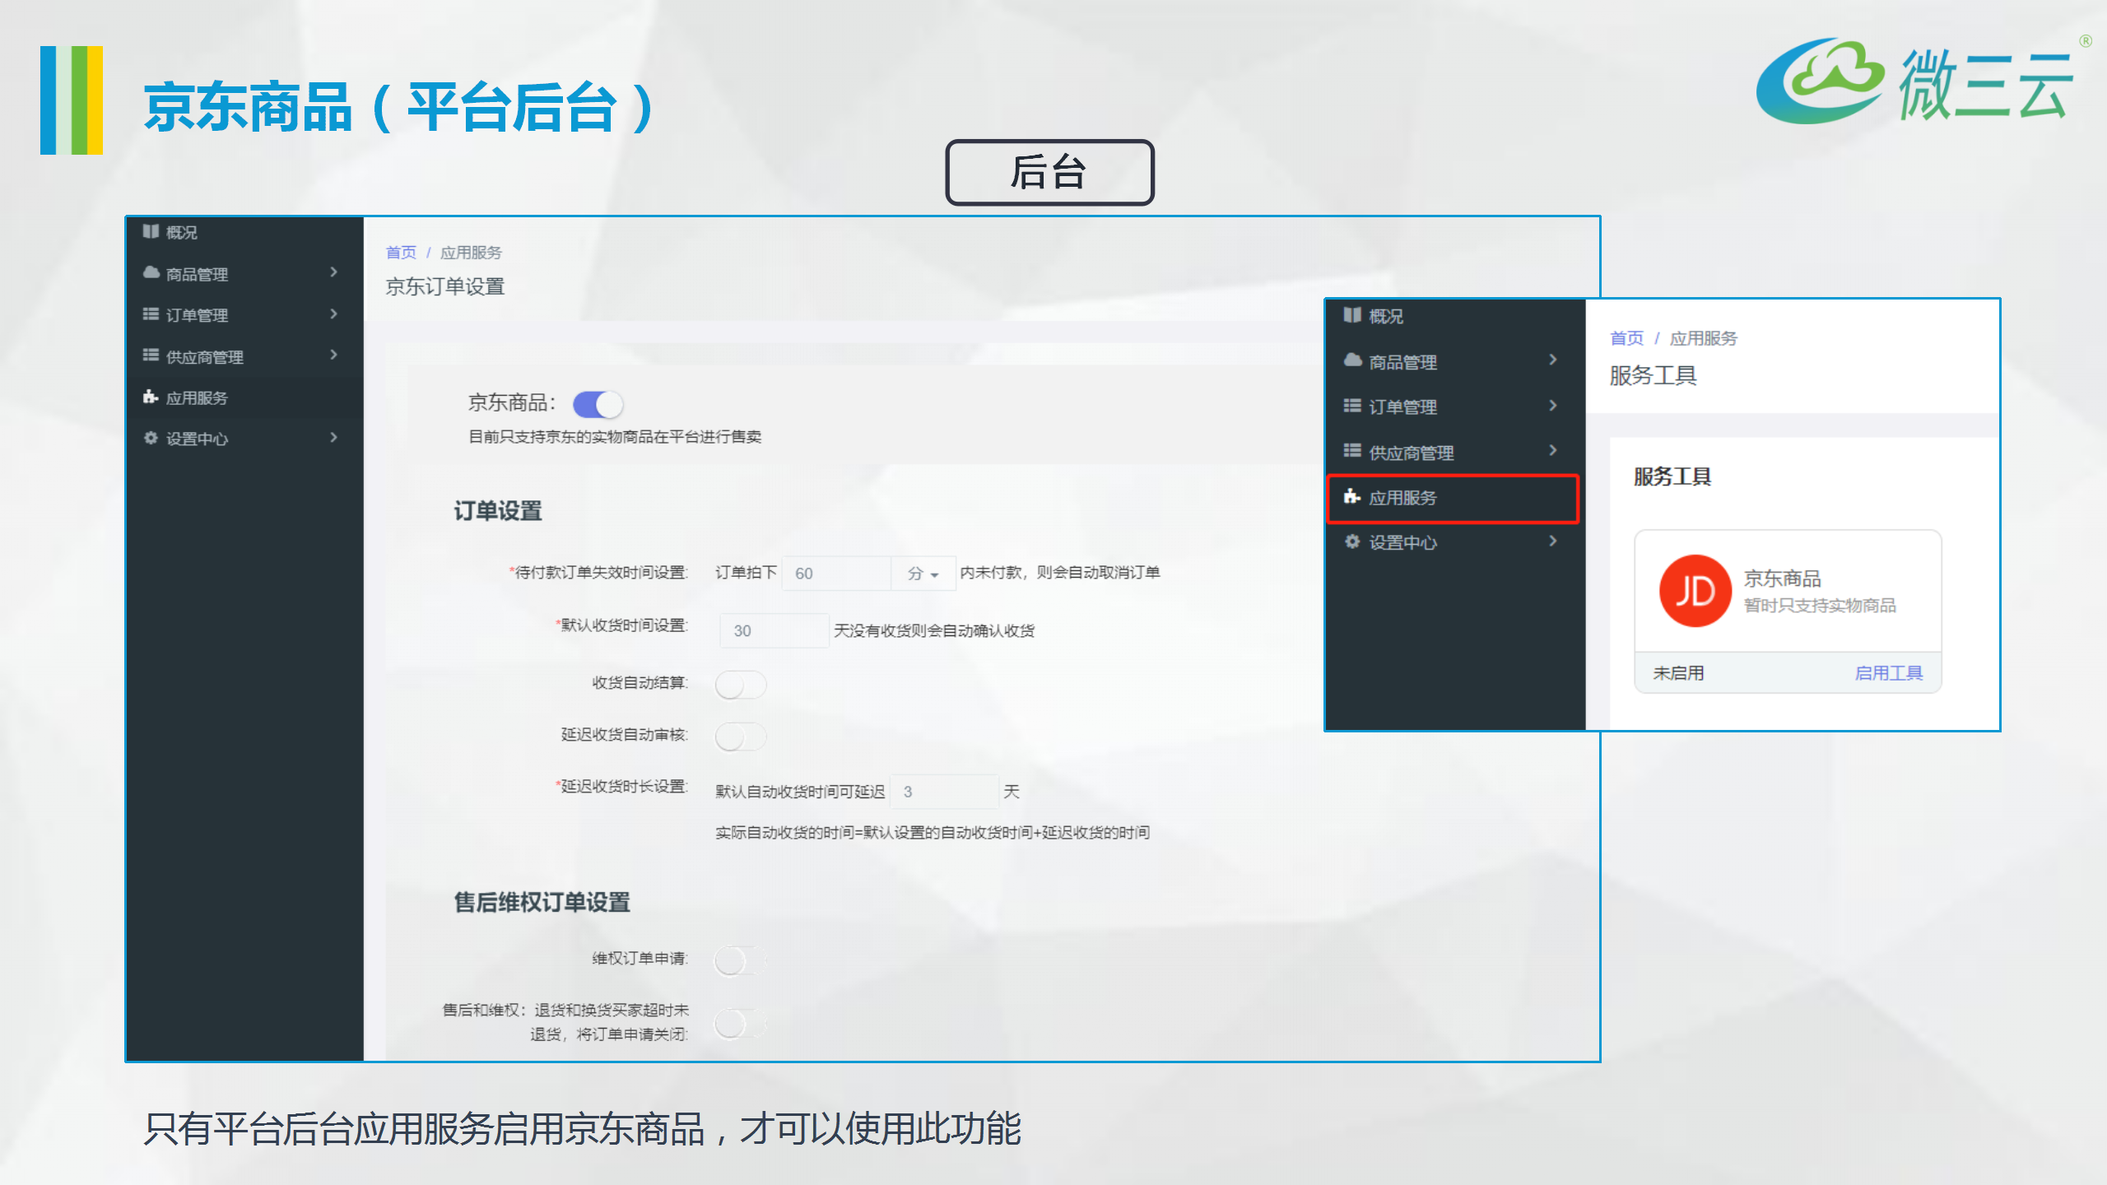Image resolution: width=2107 pixels, height=1185 pixels.
Task: Click 首页 breadcrumb above 服务工具
Action: tap(1626, 338)
